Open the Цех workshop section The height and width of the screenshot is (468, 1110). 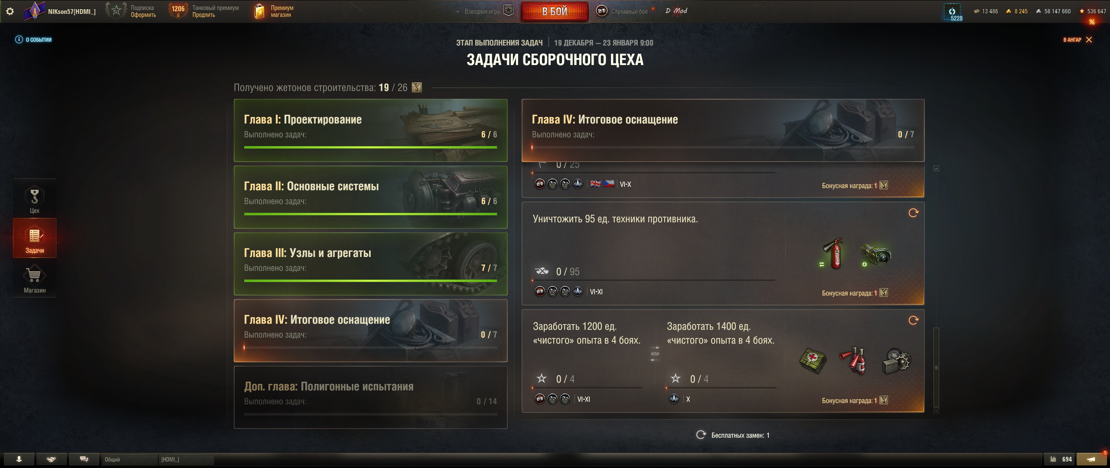pyautogui.click(x=35, y=199)
